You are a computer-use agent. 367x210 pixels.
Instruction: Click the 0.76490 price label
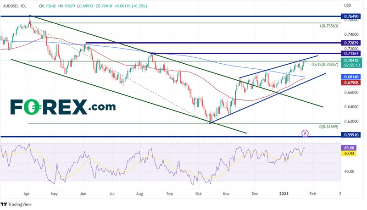(351, 17)
